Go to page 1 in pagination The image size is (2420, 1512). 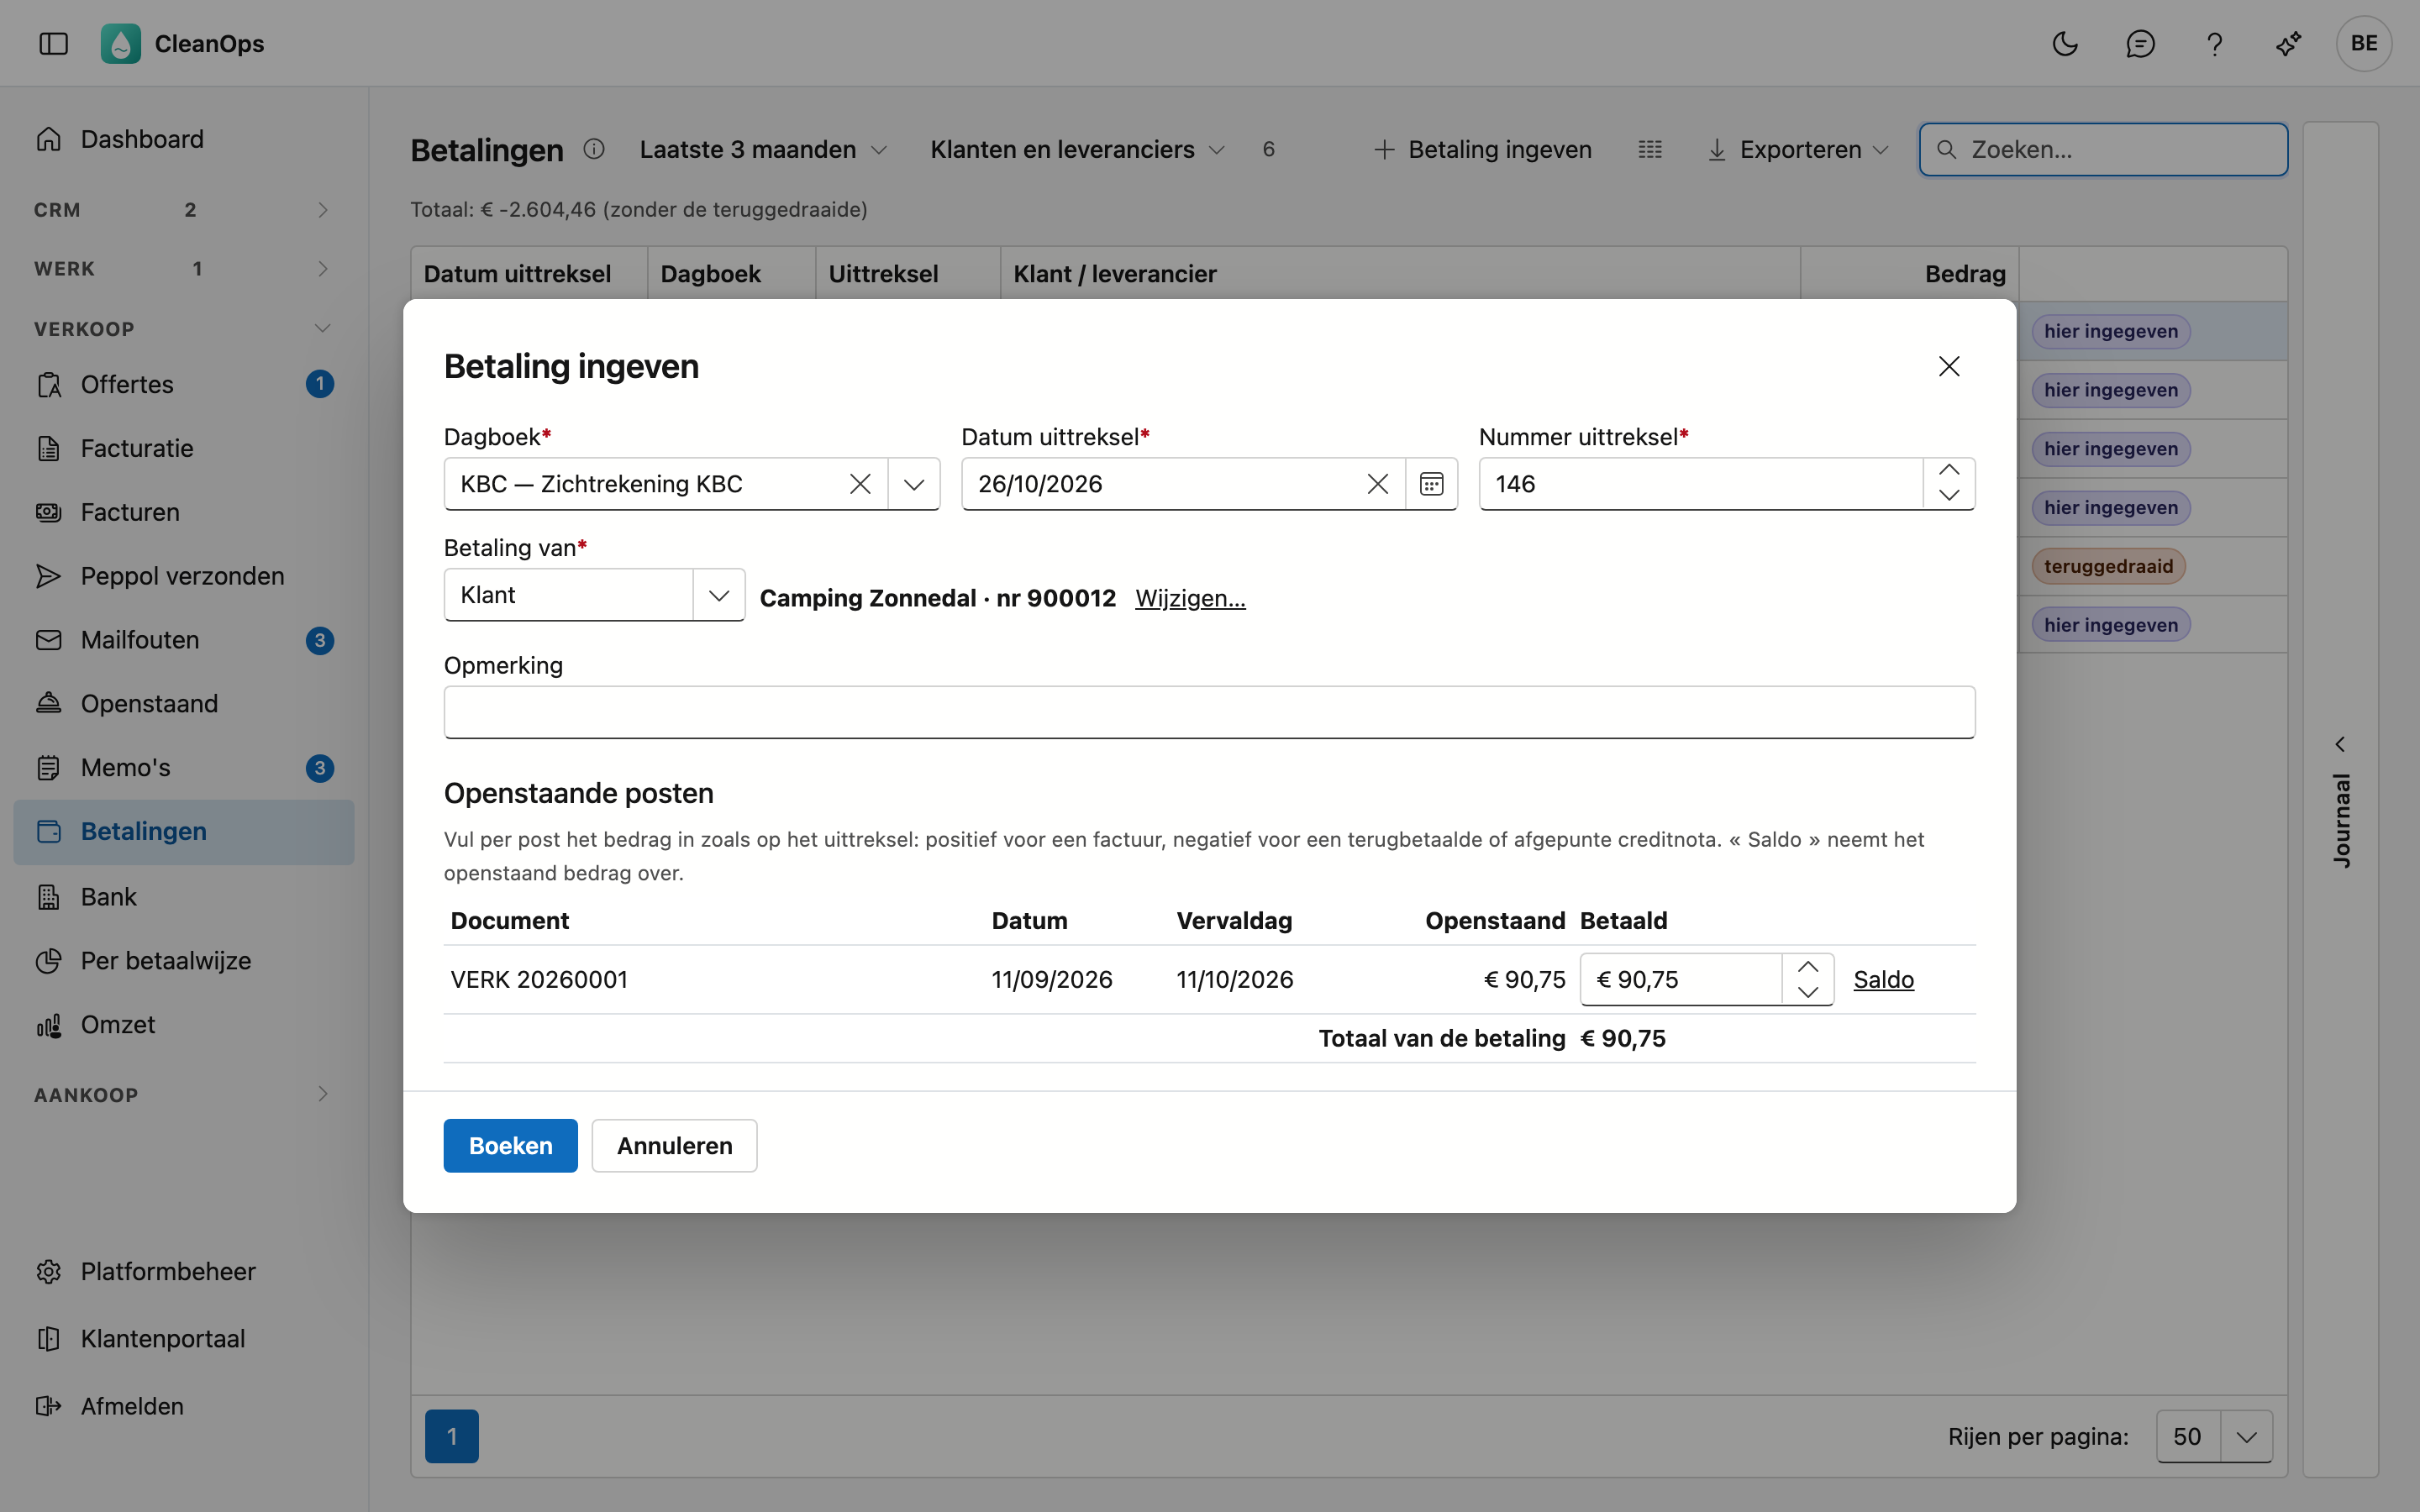[451, 1436]
